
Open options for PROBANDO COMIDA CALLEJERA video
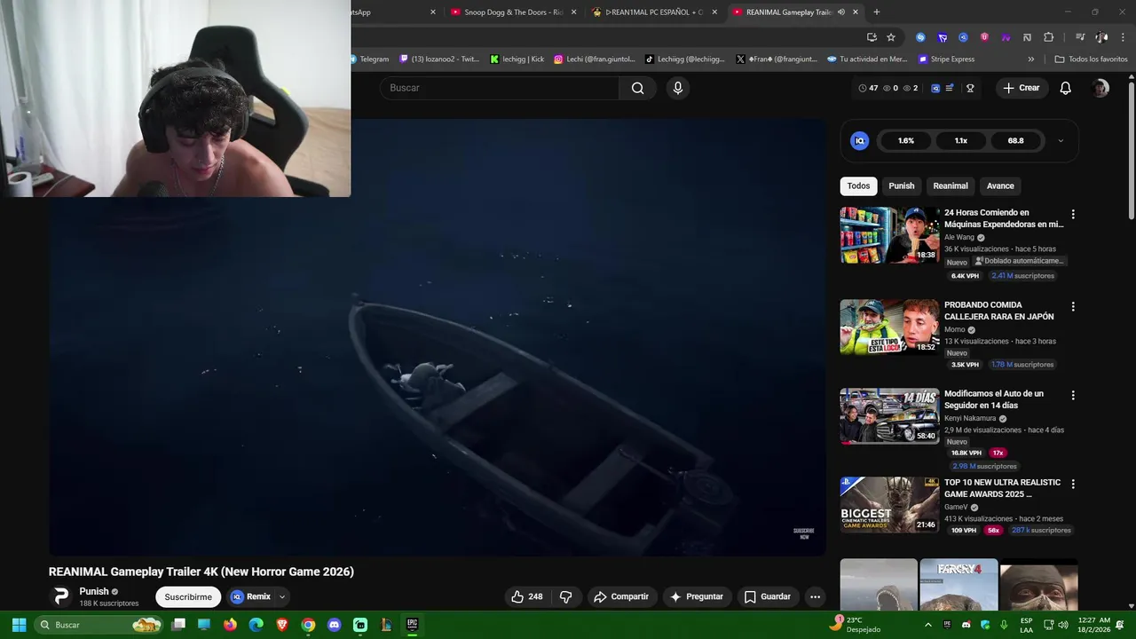1073,306
